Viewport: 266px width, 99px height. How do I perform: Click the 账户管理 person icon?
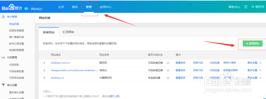(x=3, y=17)
